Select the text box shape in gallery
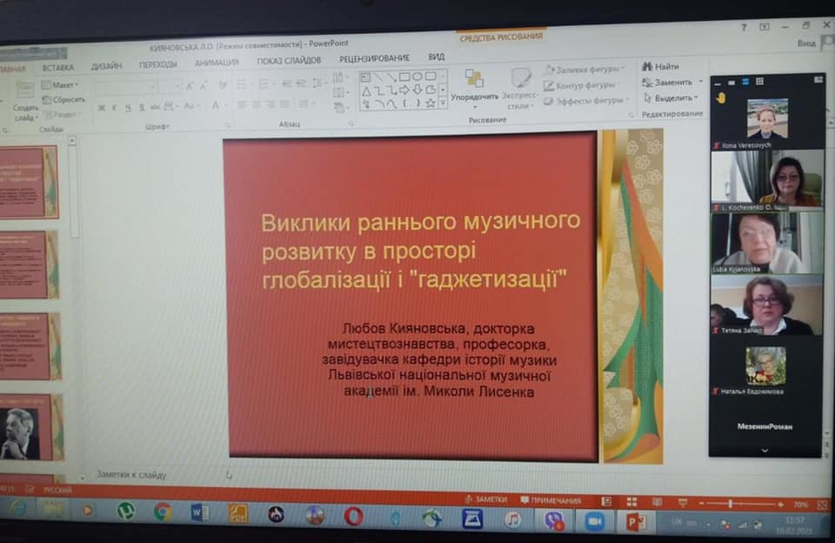Viewport: 835px width, 543px height. click(x=366, y=77)
